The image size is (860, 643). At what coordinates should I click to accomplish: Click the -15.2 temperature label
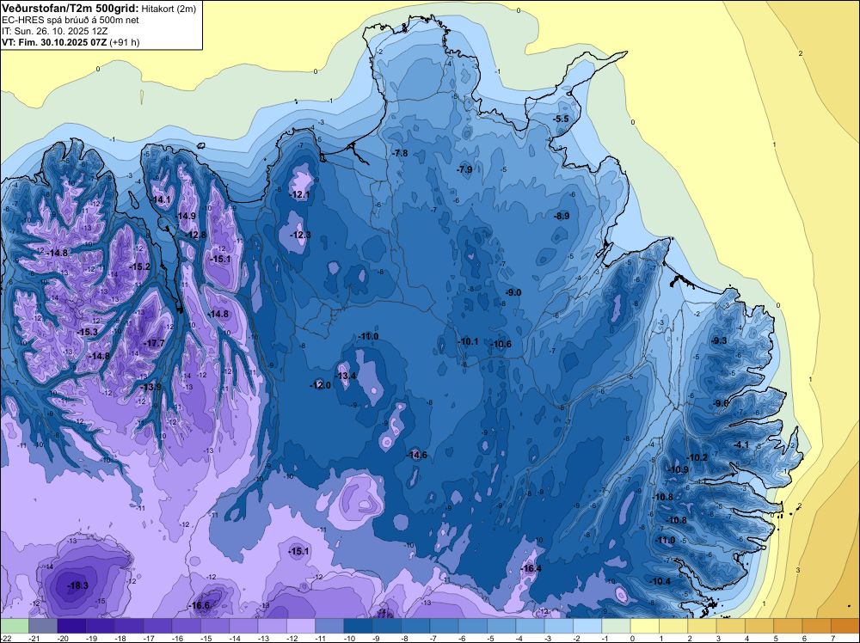(140, 266)
